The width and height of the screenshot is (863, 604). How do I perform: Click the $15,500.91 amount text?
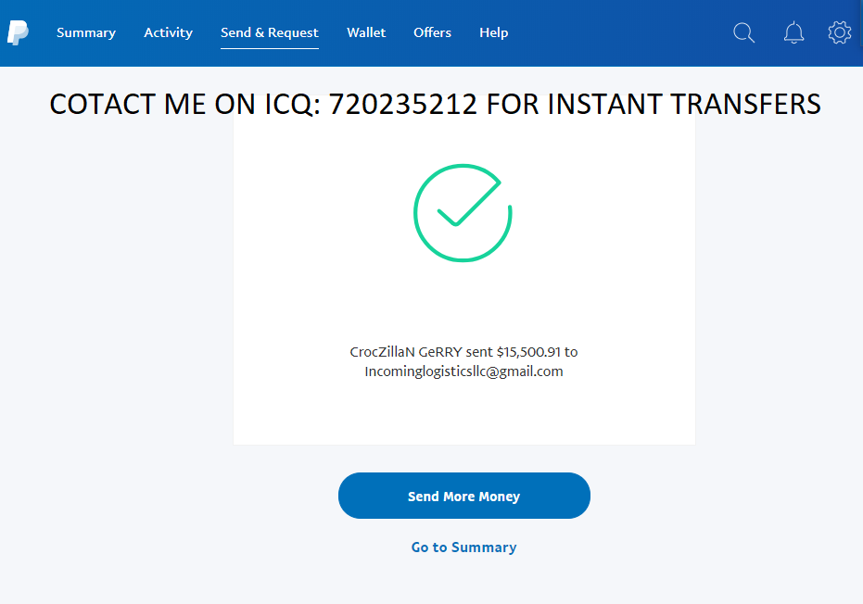pyautogui.click(x=529, y=352)
